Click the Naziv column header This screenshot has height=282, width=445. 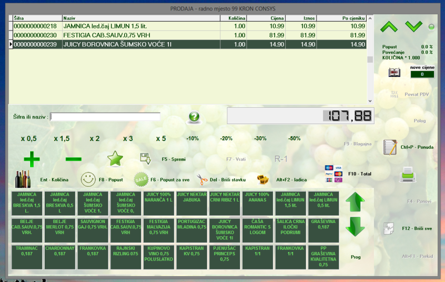(x=141, y=18)
